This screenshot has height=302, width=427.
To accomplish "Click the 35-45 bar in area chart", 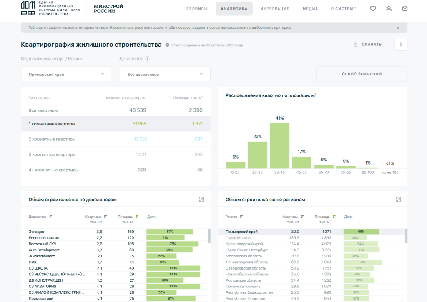I will click(279, 146).
